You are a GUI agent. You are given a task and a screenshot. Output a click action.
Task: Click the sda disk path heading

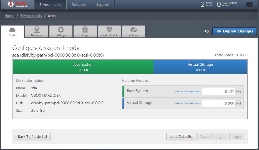(58, 55)
